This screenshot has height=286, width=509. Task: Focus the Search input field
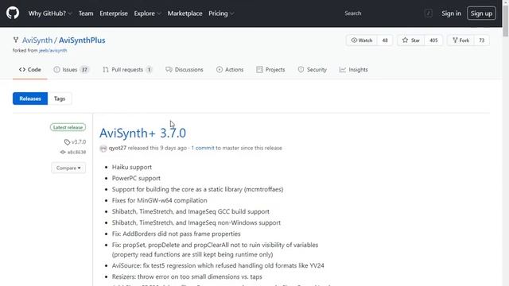point(383,14)
